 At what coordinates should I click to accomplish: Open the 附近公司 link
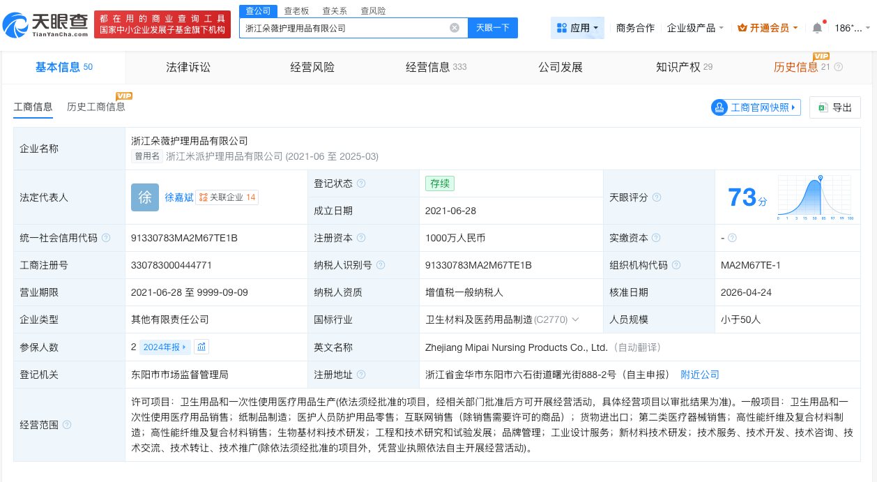tap(700, 375)
